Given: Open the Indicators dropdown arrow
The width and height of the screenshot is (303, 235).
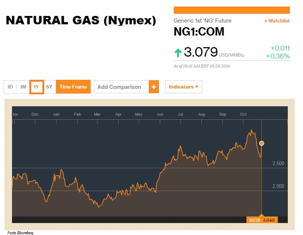Looking at the screenshot, I should (x=197, y=87).
